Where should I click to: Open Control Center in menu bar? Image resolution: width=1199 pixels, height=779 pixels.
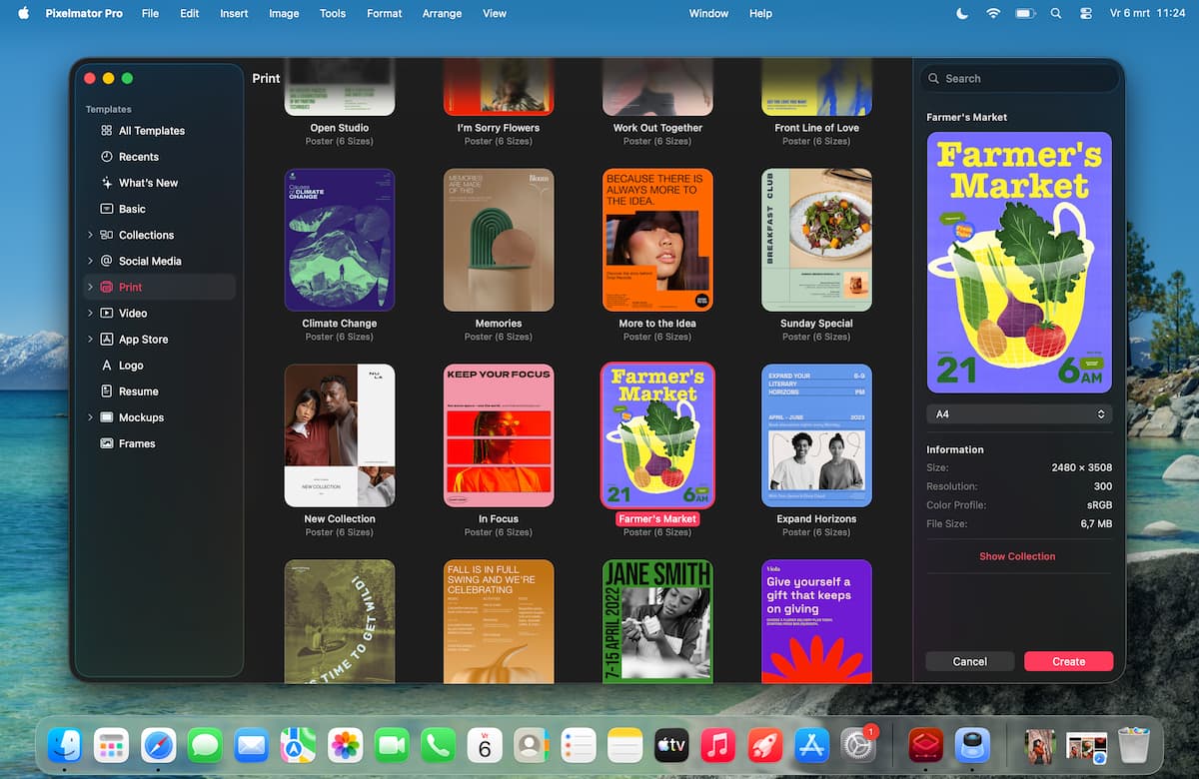click(1087, 14)
